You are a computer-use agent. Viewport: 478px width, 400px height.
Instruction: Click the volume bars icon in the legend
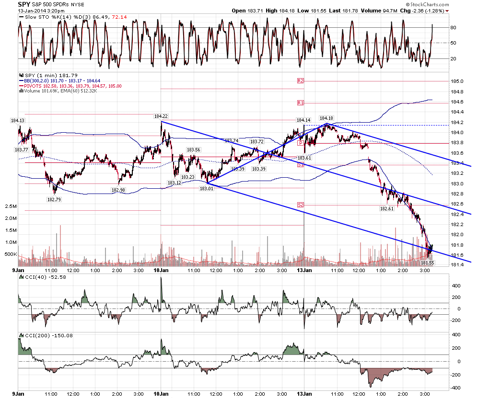coord(22,91)
